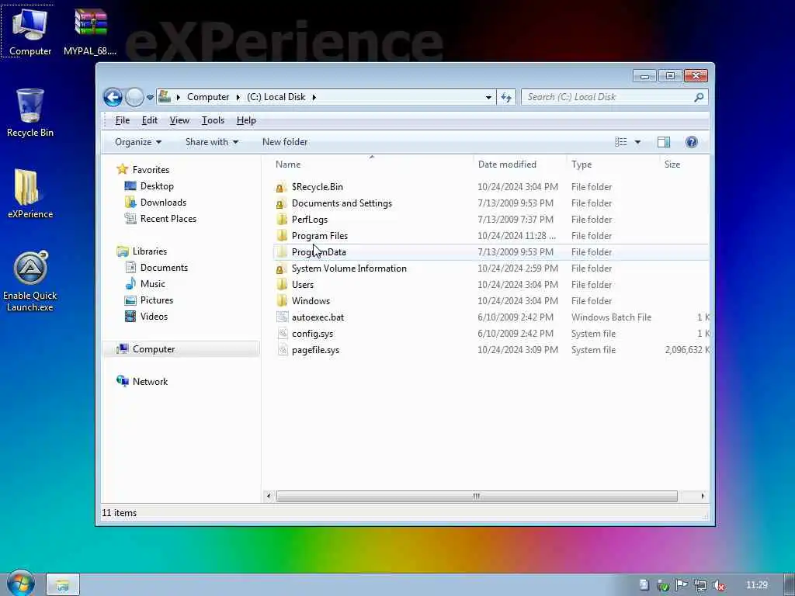The width and height of the screenshot is (795, 596).
Task: Toggle the preview pane icon
Action: coord(664,143)
